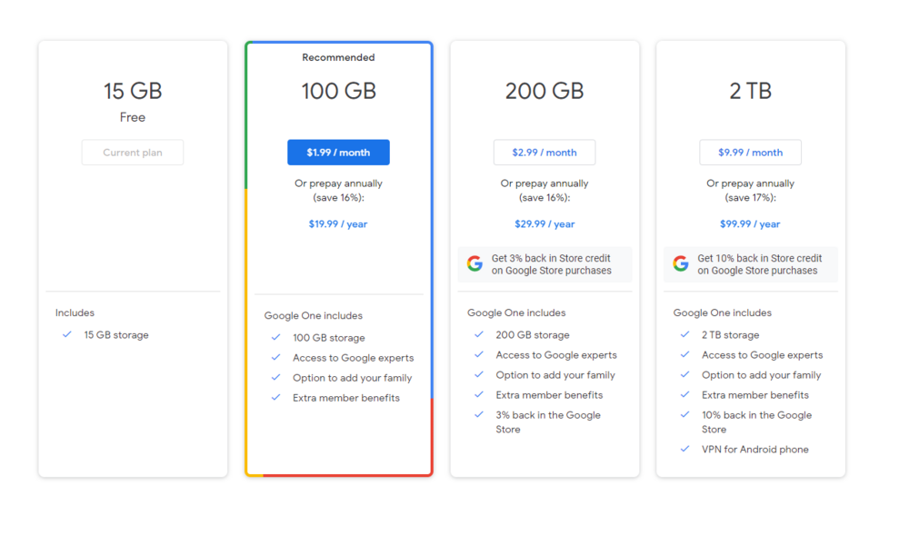Click the 100 GB plan heading
The height and width of the screenshot is (535, 909).
tap(338, 91)
